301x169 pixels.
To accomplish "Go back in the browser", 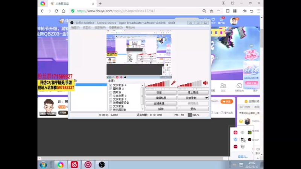I will 42,11.
